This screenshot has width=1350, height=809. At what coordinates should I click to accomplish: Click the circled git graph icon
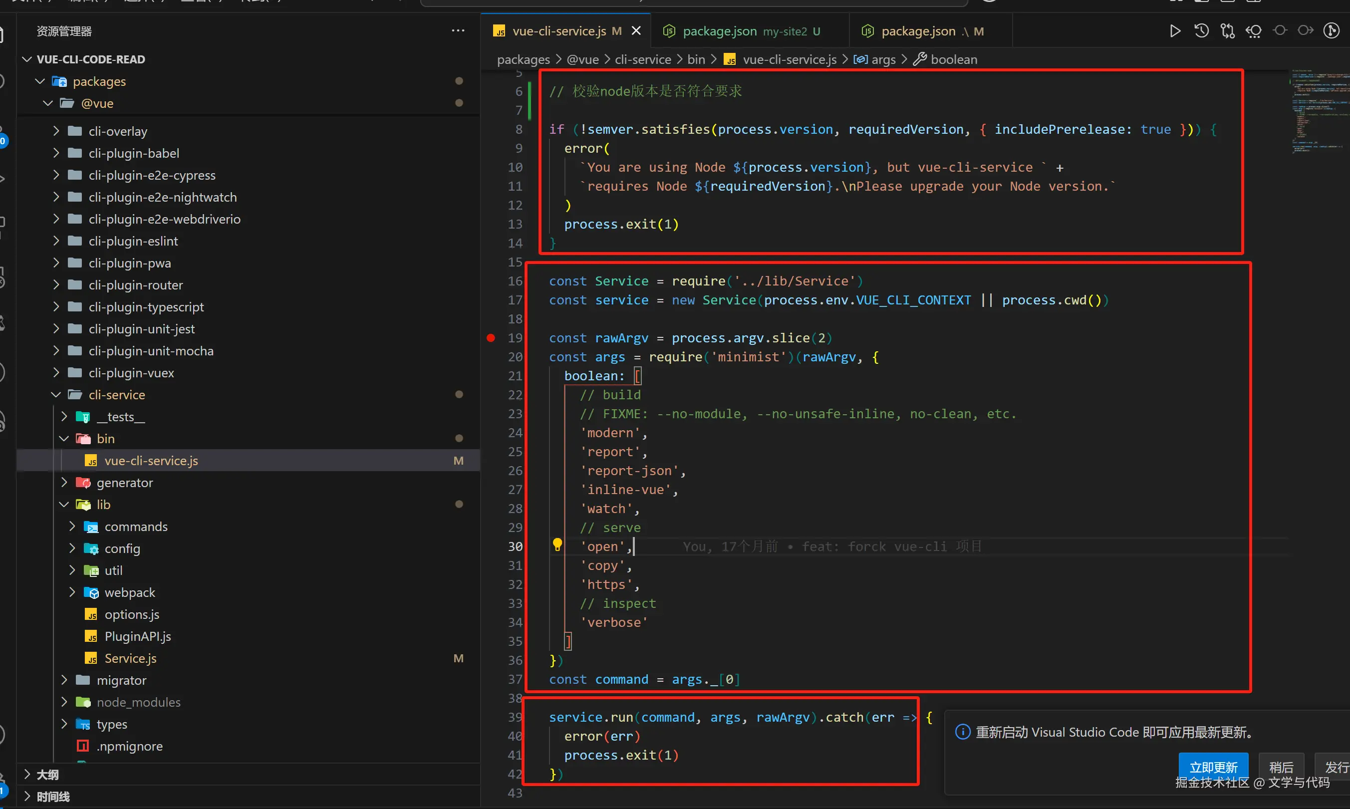1331,31
